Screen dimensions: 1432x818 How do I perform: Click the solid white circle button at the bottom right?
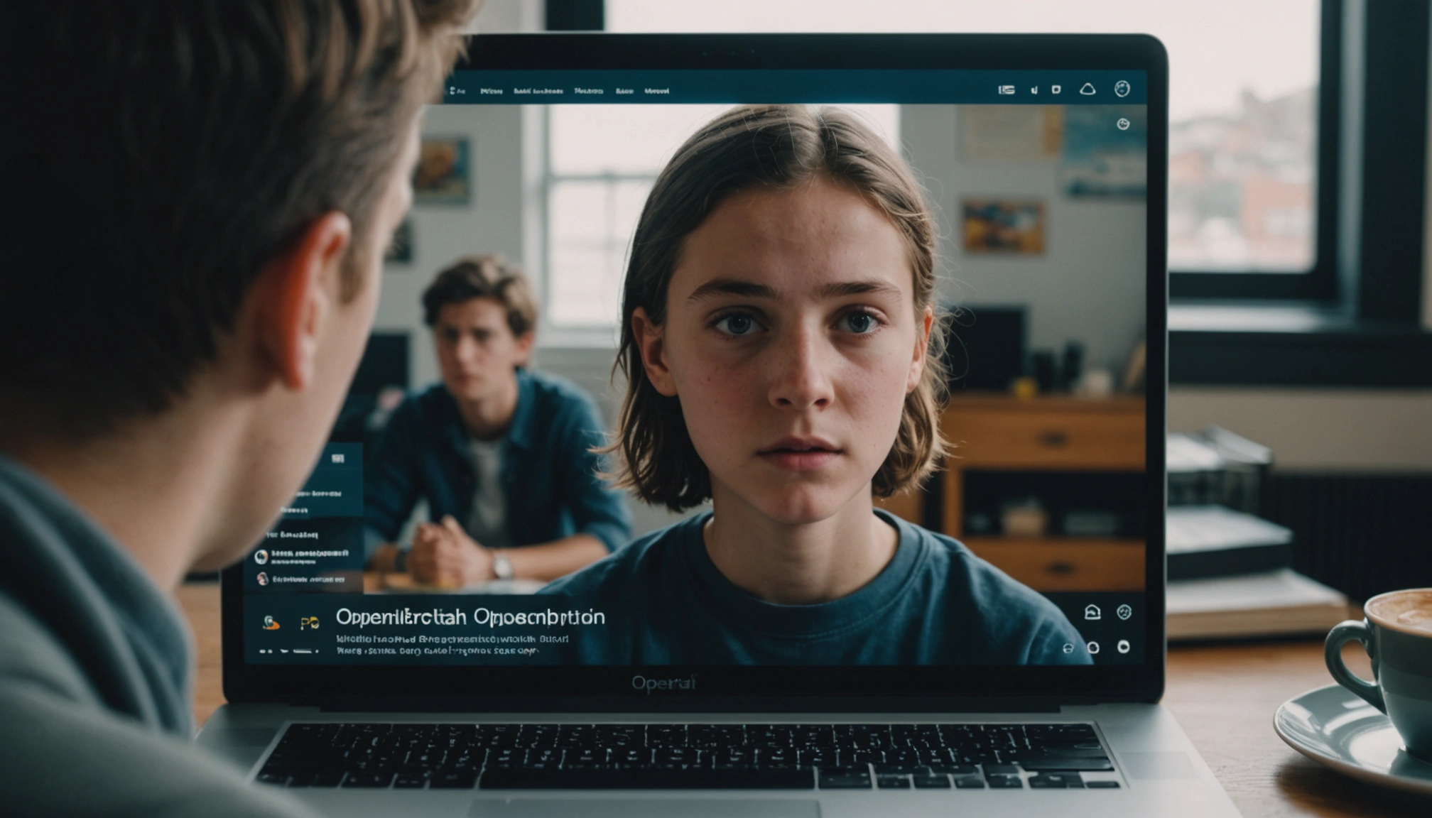click(1124, 647)
